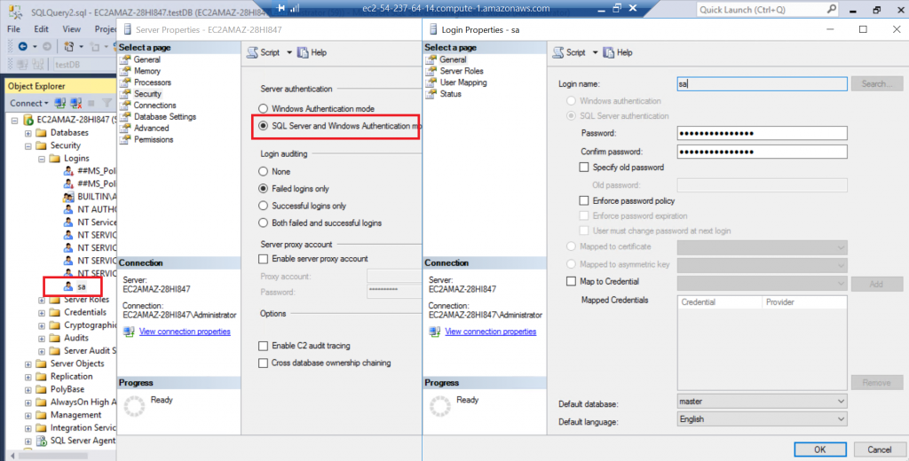This screenshot has width=909, height=461.
Task: Expand Replication node
Action: coord(28,377)
